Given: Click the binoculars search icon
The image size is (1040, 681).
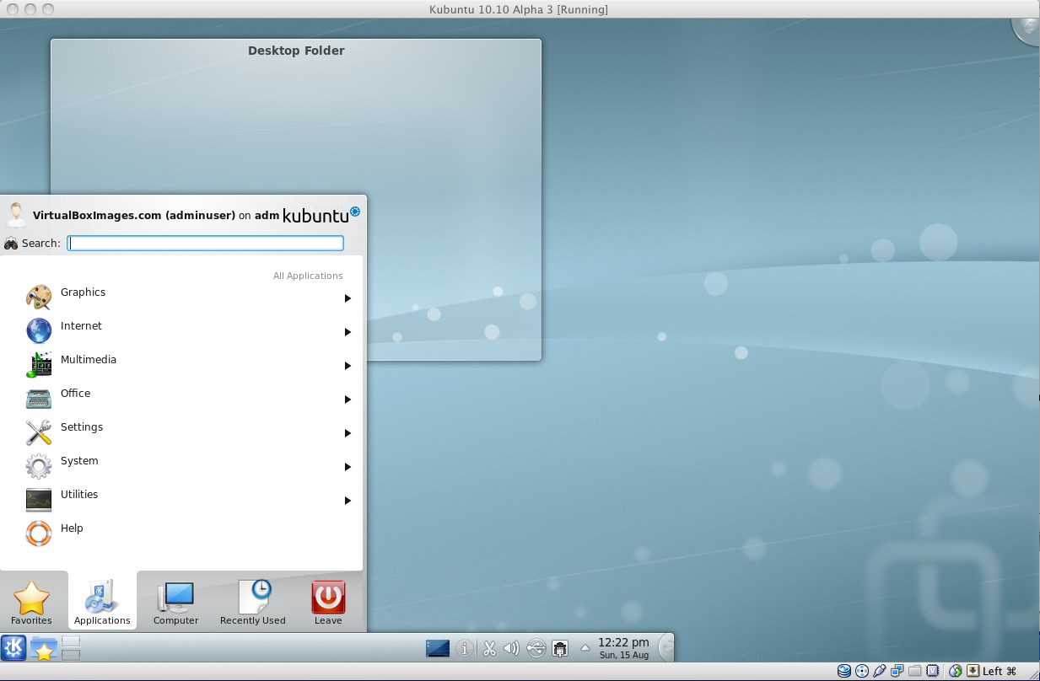Looking at the screenshot, I should pos(11,244).
